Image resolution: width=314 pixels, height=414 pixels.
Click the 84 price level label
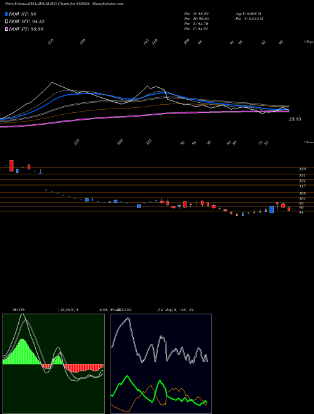(x=301, y=212)
